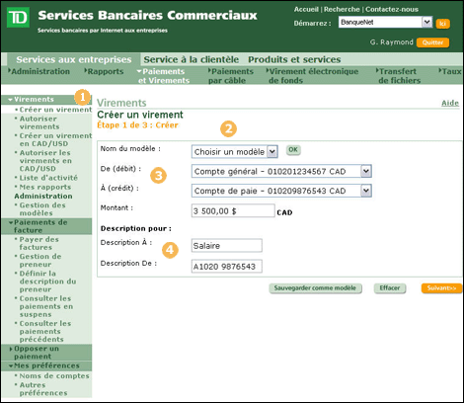Click the Montant input field
This screenshot has height=403, width=464.
(x=233, y=210)
